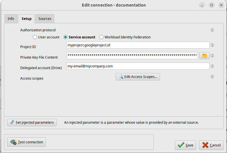Click info icon next to Authorization protocol
Viewport: 227px width, 153px height.
click(x=212, y=30)
